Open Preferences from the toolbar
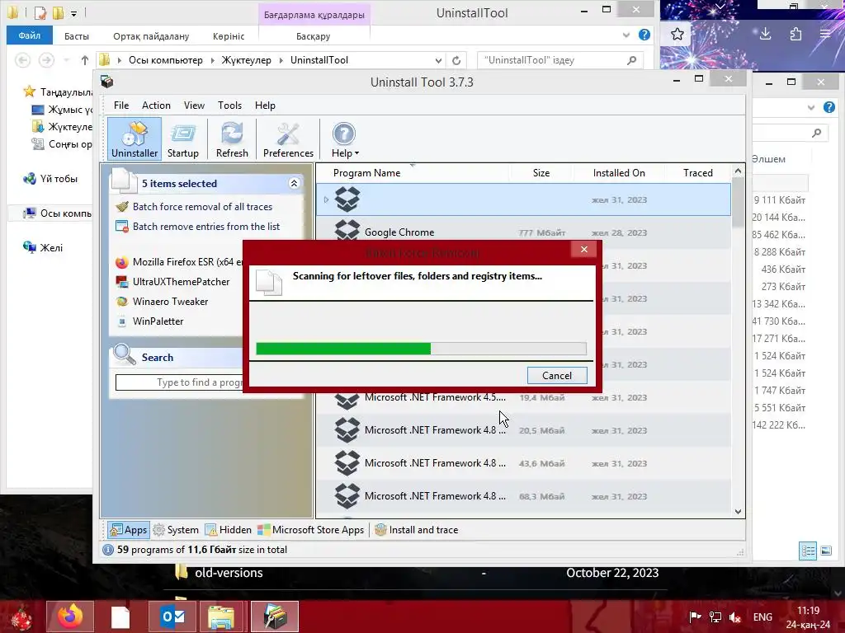The image size is (845, 633). tap(288, 138)
